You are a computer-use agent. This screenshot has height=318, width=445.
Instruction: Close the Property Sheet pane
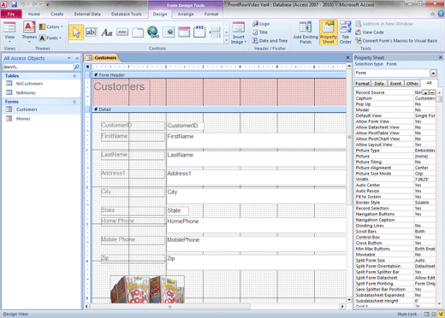coord(441,57)
